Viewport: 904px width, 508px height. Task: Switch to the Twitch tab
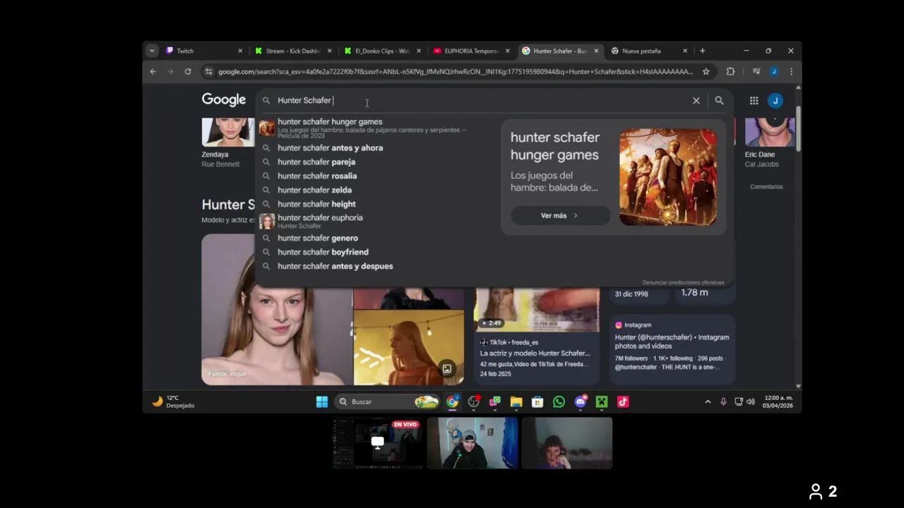click(x=204, y=51)
